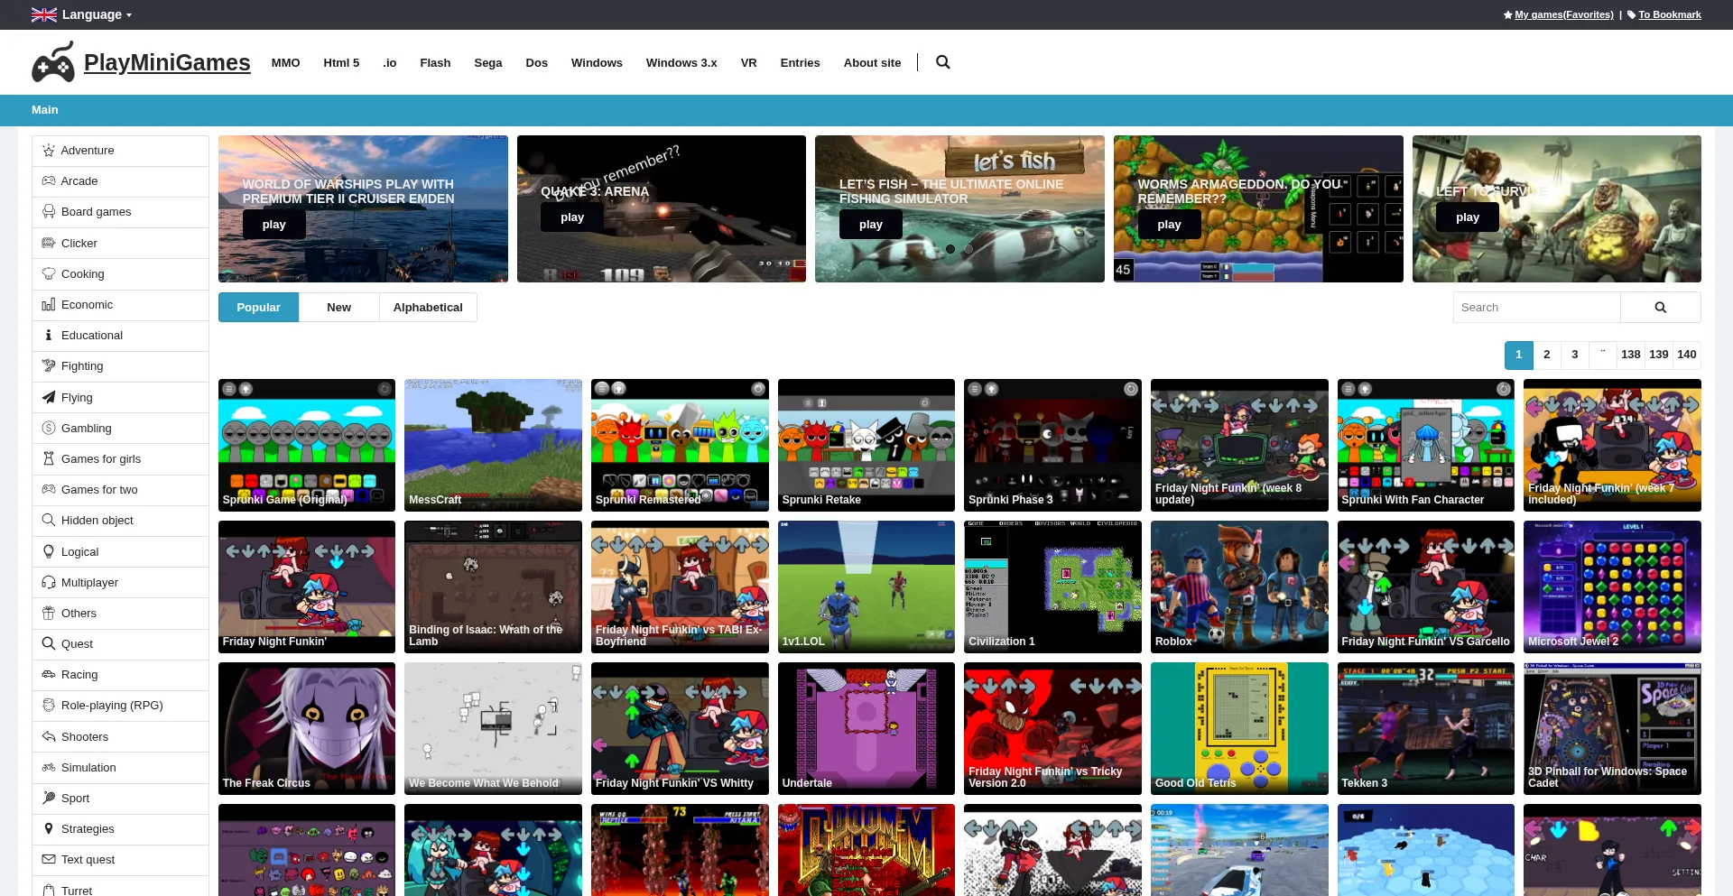Click the Cooking category icon
Screen dimensions: 1733x896
coord(49,274)
